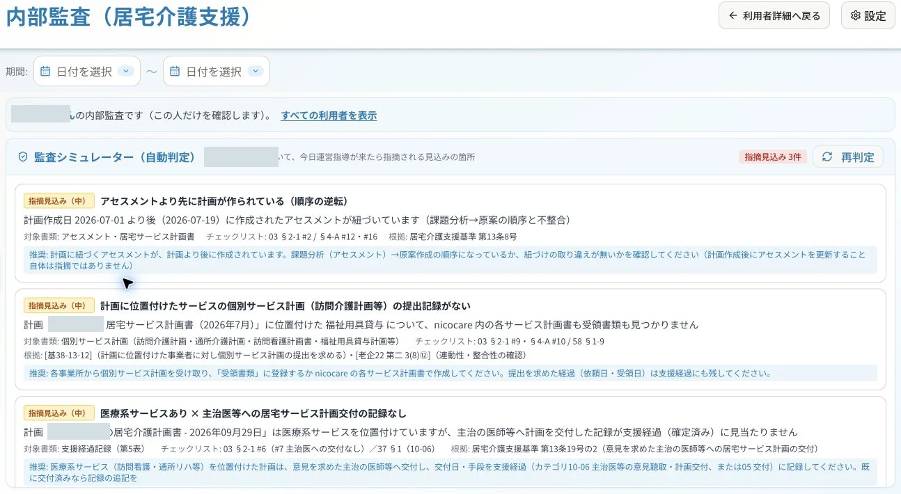Click 指摘見込み（中） badge on 医療系サービス card
The width and height of the screenshot is (901, 494).
tap(59, 413)
